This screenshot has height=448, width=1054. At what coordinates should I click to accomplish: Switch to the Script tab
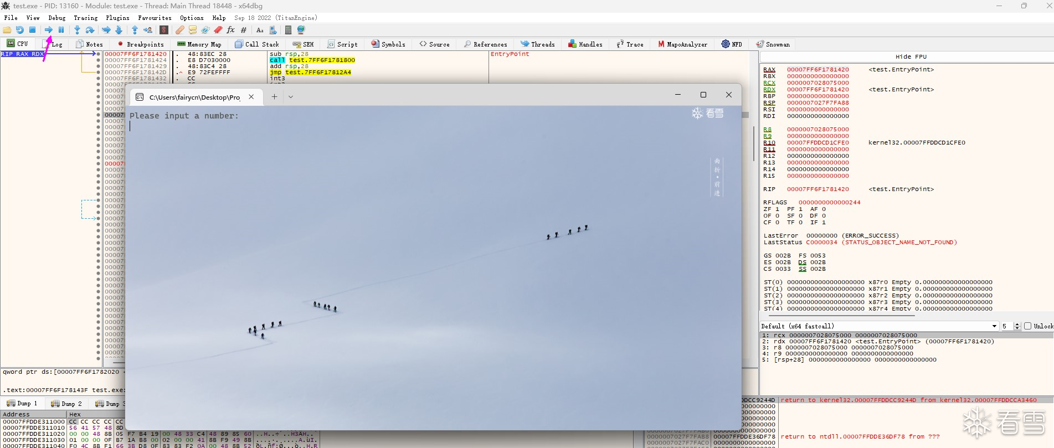pos(343,44)
